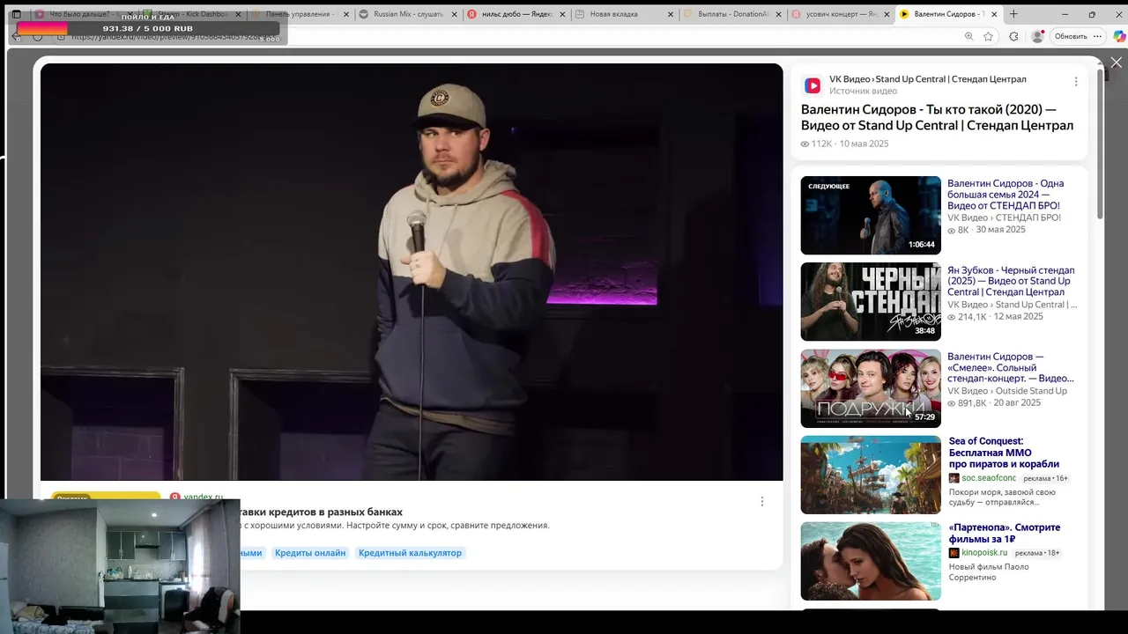Open the credit ad's three-dot menu
Screen dimensions: 1128x634
762,501
